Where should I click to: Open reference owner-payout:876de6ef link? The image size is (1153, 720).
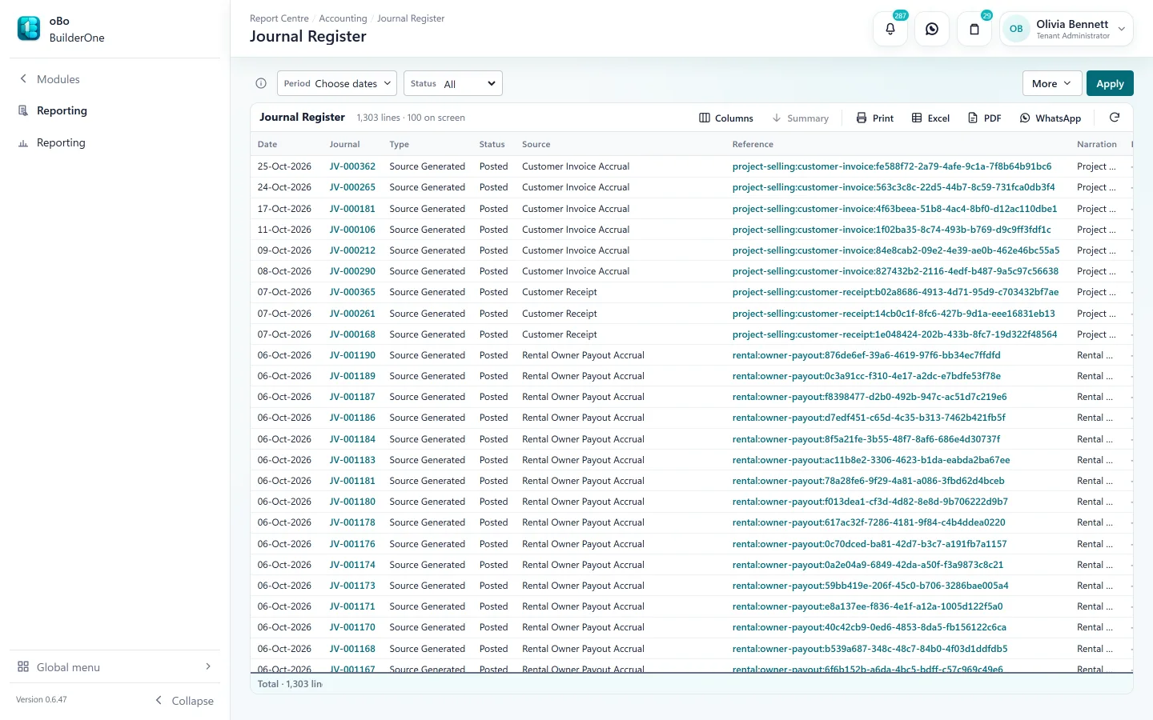coord(866,355)
